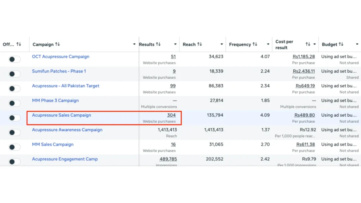Viewport: 361px width, 203px height.
Task: Click the Budget column header label
Action: pyautogui.click(x=330, y=44)
